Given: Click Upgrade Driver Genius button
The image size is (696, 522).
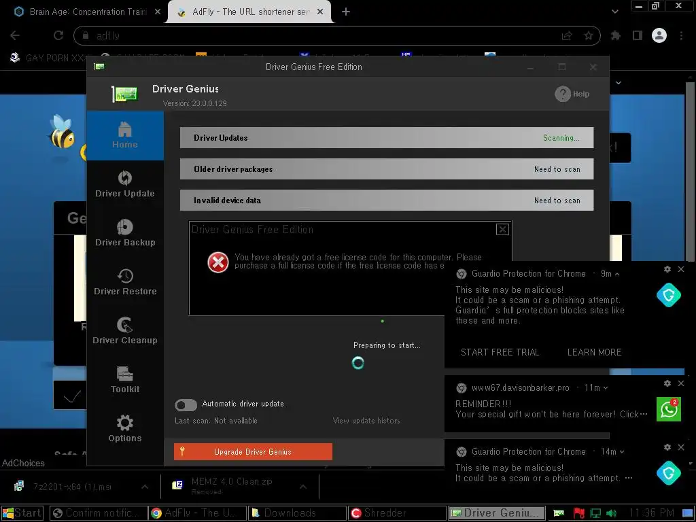Looking at the screenshot, I should pyautogui.click(x=253, y=452).
